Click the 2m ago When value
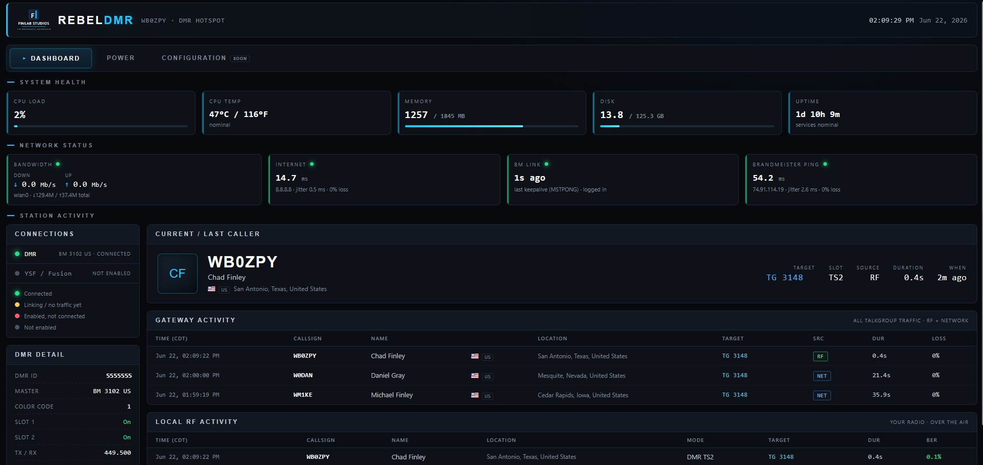983x465 pixels. point(952,278)
